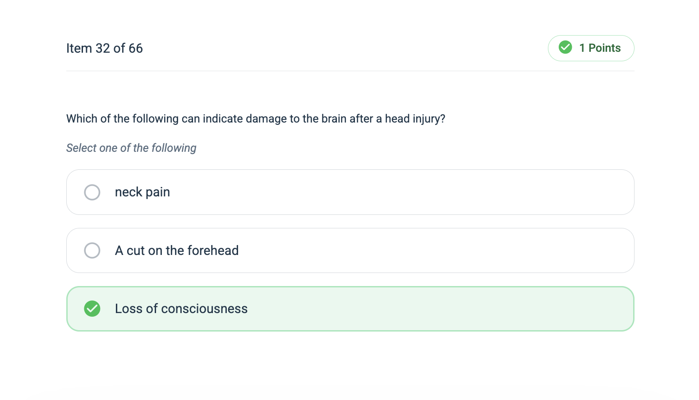
Task: Click the word "Points" in the badge
Action: [604, 48]
